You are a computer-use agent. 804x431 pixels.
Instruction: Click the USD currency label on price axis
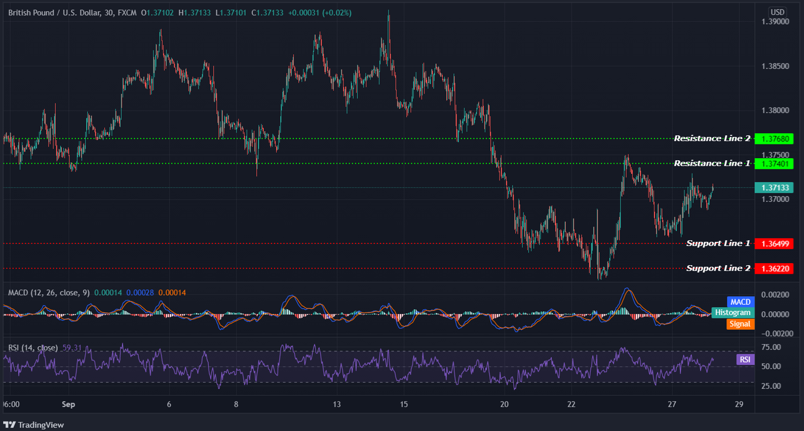click(x=777, y=12)
